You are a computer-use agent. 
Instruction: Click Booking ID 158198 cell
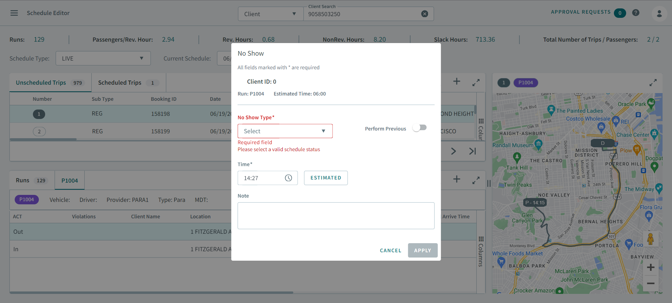tap(160, 114)
